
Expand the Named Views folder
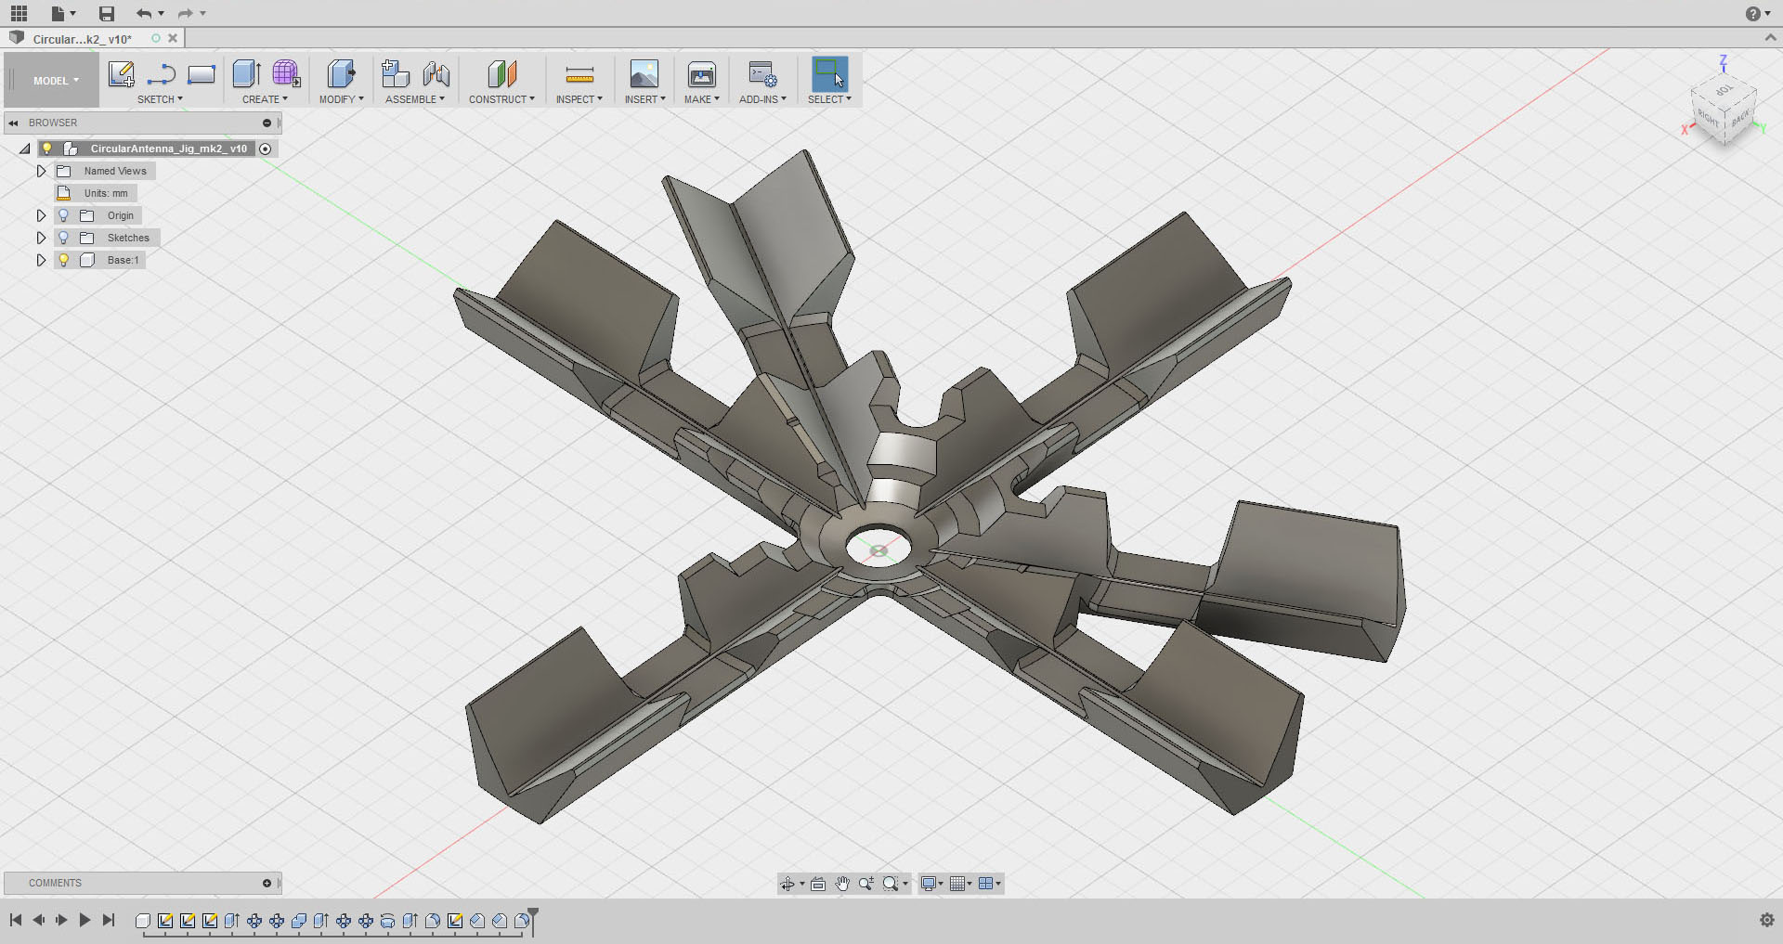coord(41,171)
